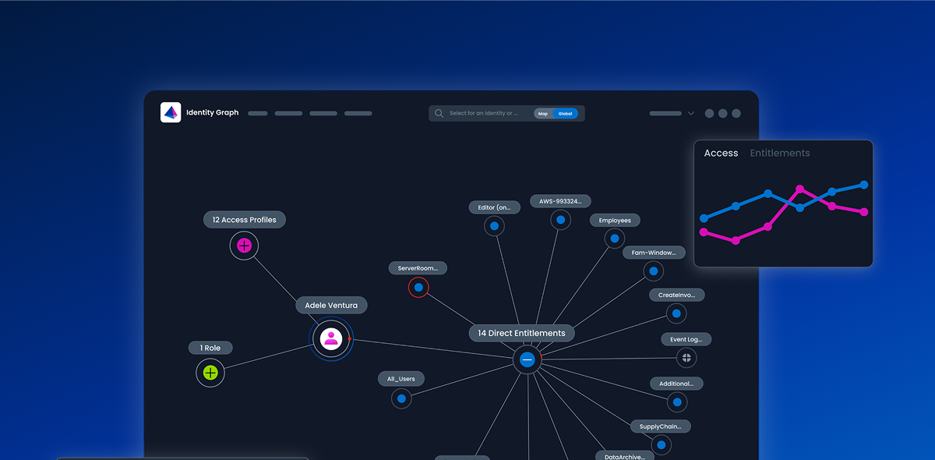
Task: Select the All_Users group node
Action: (400, 398)
